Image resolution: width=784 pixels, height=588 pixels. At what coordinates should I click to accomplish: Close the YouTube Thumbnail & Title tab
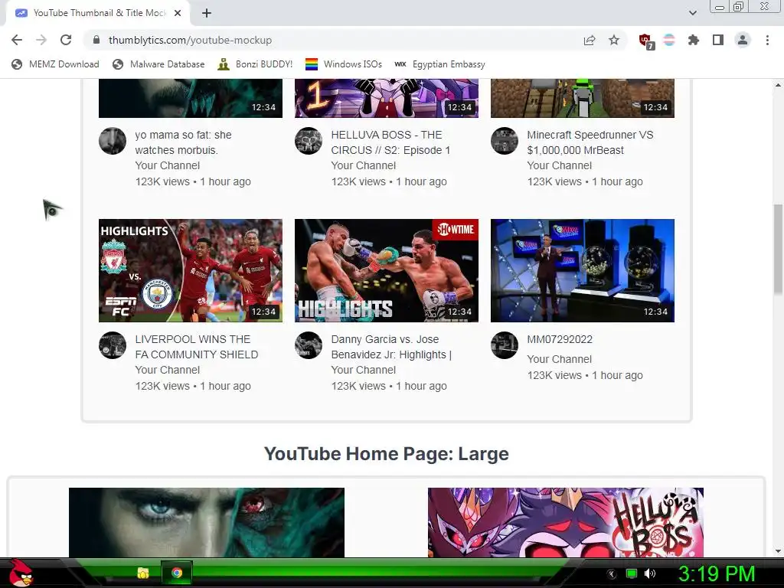coord(178,13)
